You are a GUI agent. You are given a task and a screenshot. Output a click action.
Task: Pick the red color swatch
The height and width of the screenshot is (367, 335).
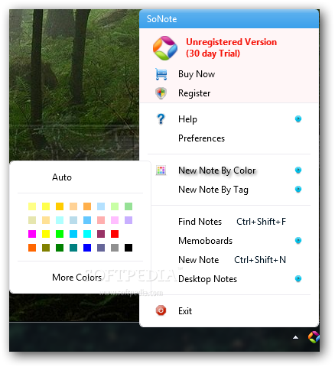[115, 234]
